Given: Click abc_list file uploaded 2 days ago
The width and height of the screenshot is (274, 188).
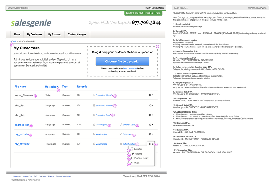Looking at the screenshot, I should 19,105.
